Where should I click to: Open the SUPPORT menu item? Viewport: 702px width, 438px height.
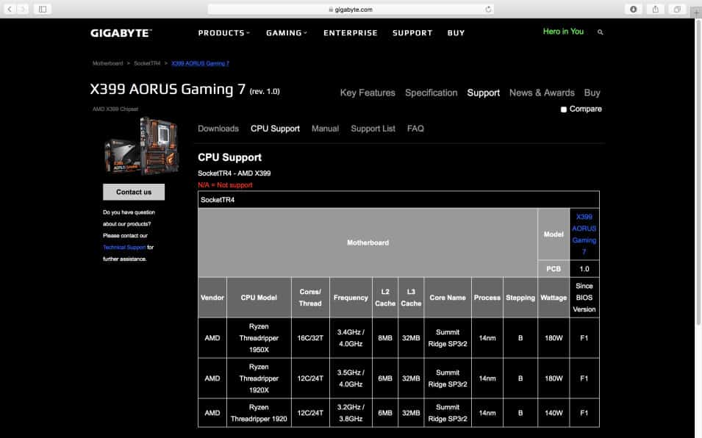[412, 33]
